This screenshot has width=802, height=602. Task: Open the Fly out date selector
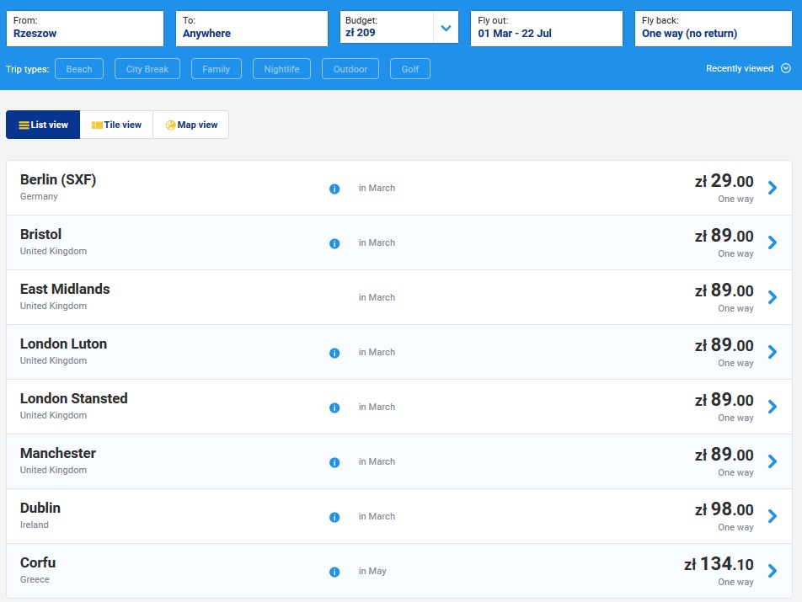tap(546, 28)
